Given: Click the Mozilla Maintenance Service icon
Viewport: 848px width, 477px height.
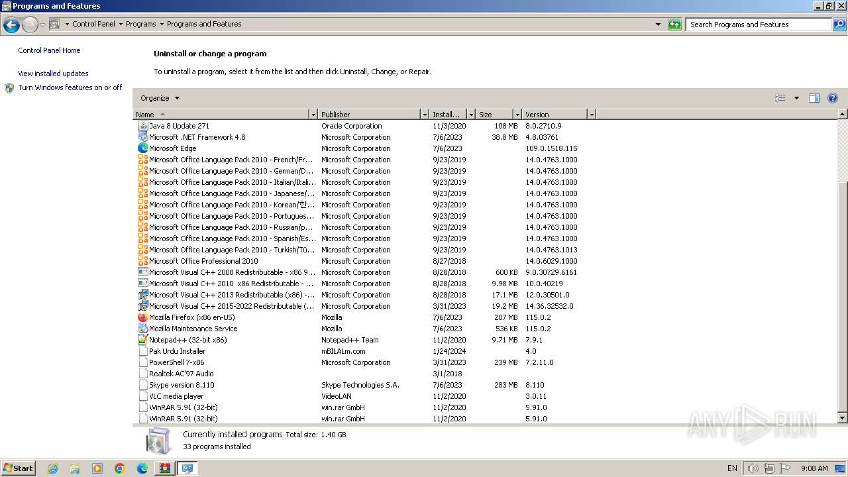Looking at the screenshot, I should pyautogui.click(x=142, y=329).
